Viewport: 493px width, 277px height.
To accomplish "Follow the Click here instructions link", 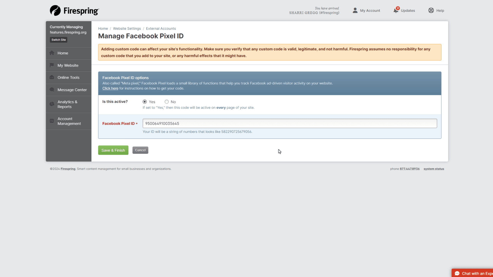I will 110,88.
